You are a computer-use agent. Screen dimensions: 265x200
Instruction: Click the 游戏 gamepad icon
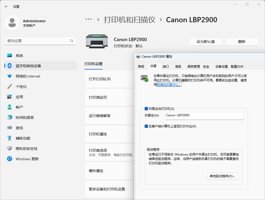10,128
